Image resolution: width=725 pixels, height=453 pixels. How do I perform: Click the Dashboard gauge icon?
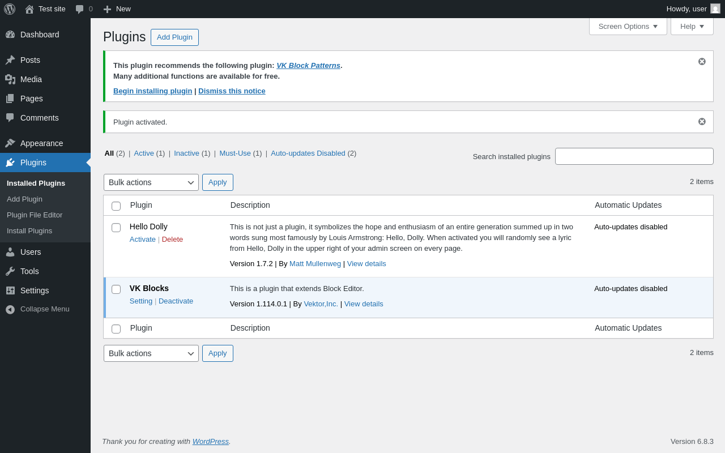pyautogui.click(x=10, y=35)
